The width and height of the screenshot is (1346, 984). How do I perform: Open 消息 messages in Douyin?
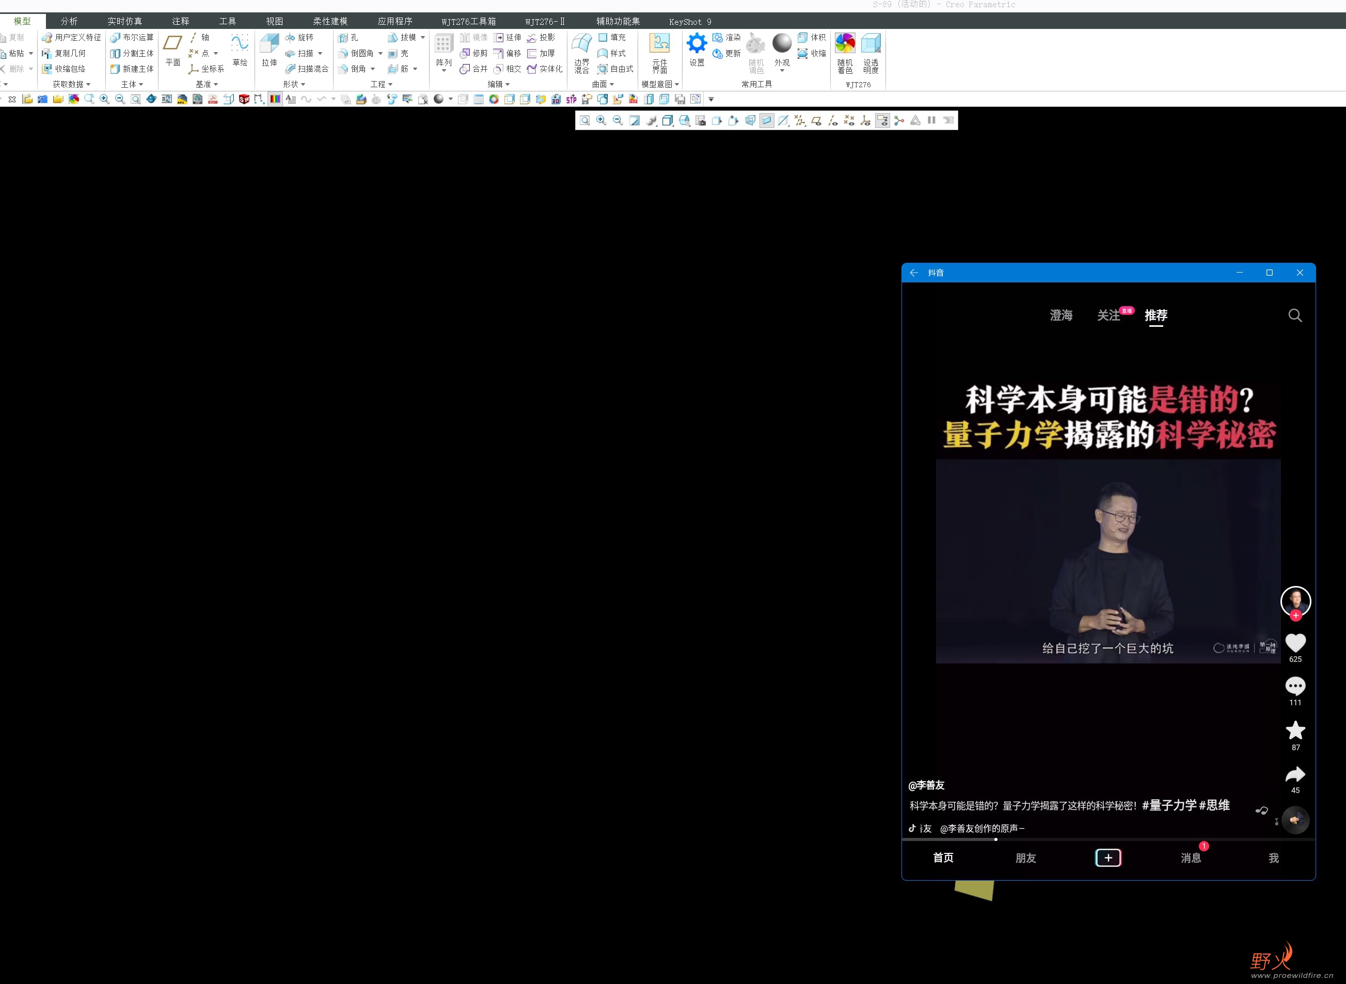(1191, 859)
